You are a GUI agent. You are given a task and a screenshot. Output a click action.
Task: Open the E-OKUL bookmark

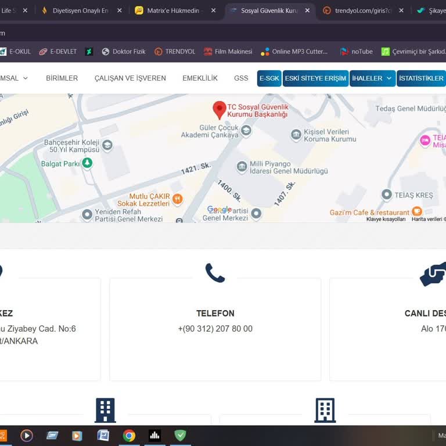click(x=15, y=52)
